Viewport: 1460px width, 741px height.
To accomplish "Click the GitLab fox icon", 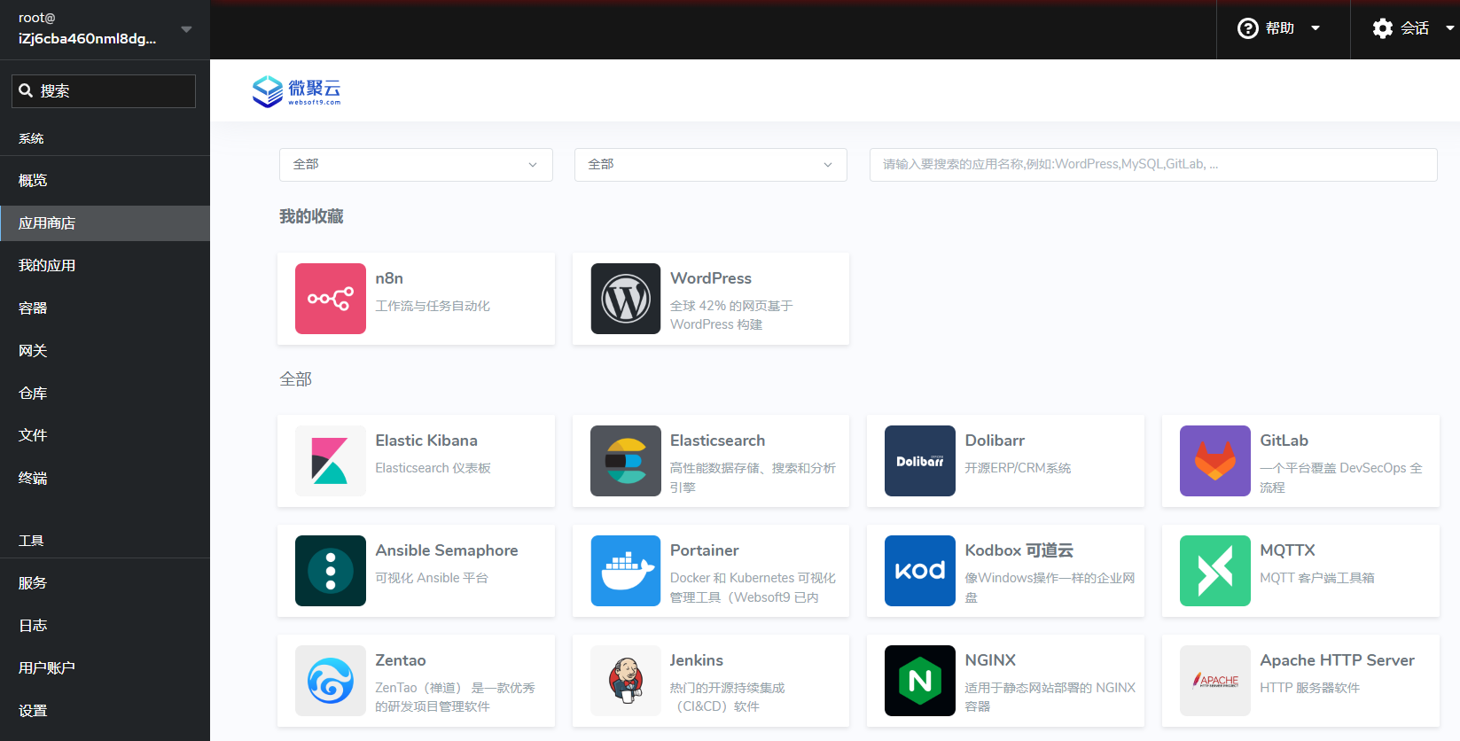I will (1214, 461).
